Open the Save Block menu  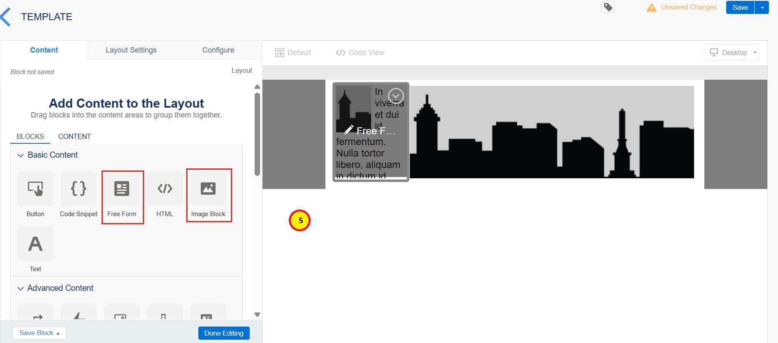click(39, 333)
